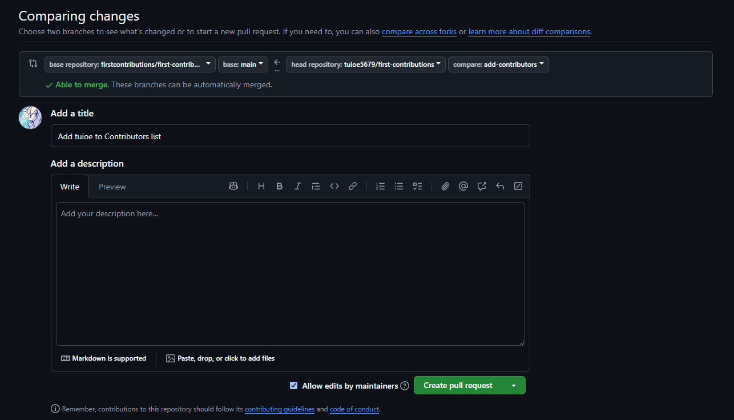Click the left arrow between base and head

click(x=277, y=62)
